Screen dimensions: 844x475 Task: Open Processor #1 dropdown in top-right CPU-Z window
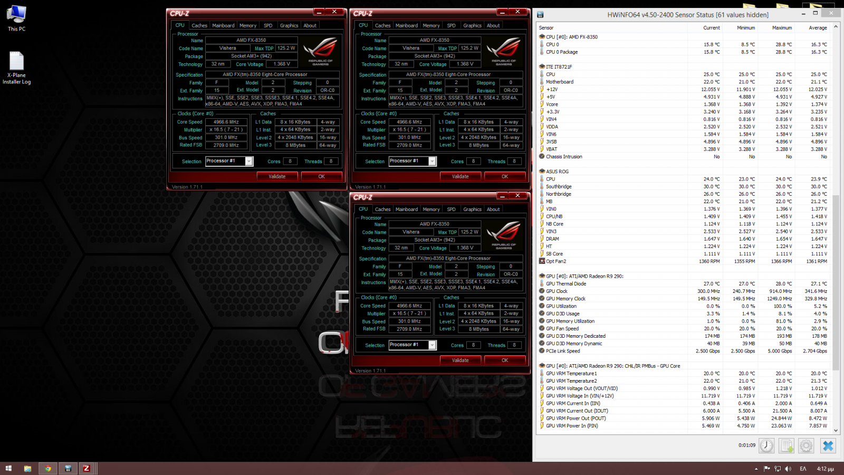coord(433,161)
